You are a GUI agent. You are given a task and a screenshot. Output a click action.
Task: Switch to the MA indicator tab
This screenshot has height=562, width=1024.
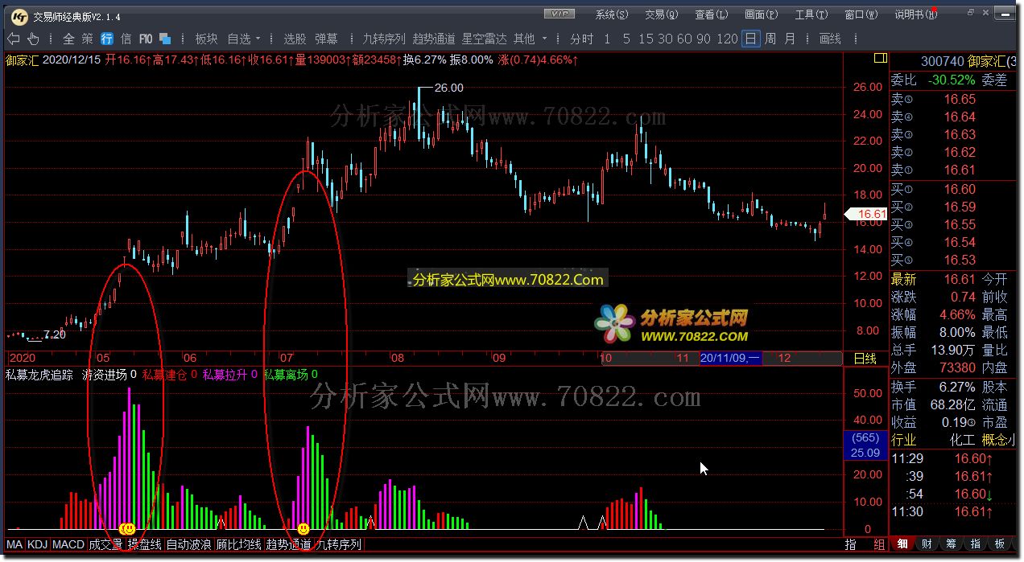[x=14, y=544]
